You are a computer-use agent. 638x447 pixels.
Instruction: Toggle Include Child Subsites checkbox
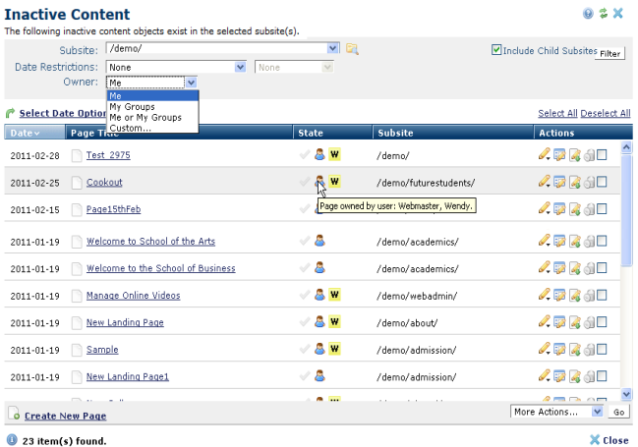pyautogui.click(x=496, y=49)
